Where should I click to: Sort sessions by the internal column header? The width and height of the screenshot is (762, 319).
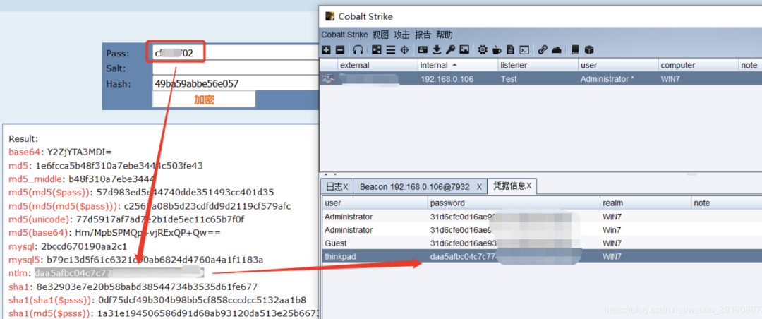click(458, 65)
